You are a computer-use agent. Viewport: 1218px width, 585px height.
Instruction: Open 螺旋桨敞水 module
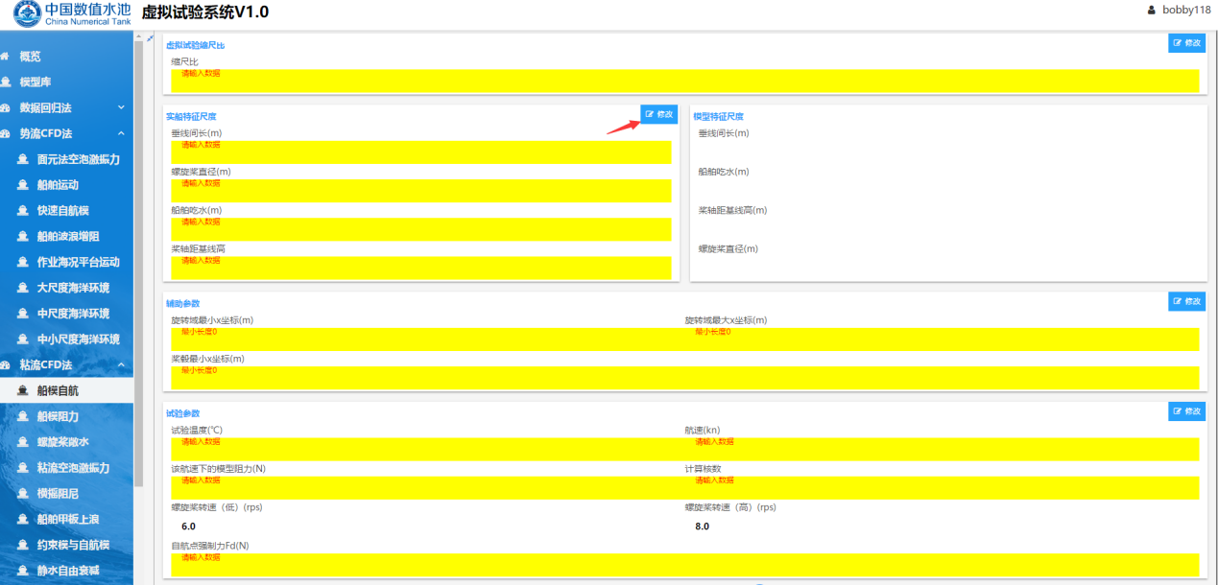click(x=63, y=442)
